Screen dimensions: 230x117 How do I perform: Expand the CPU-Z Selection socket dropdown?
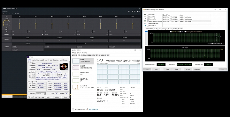(x=41, y=94)
